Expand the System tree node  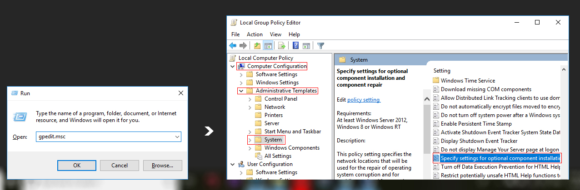tap(250, 140)
